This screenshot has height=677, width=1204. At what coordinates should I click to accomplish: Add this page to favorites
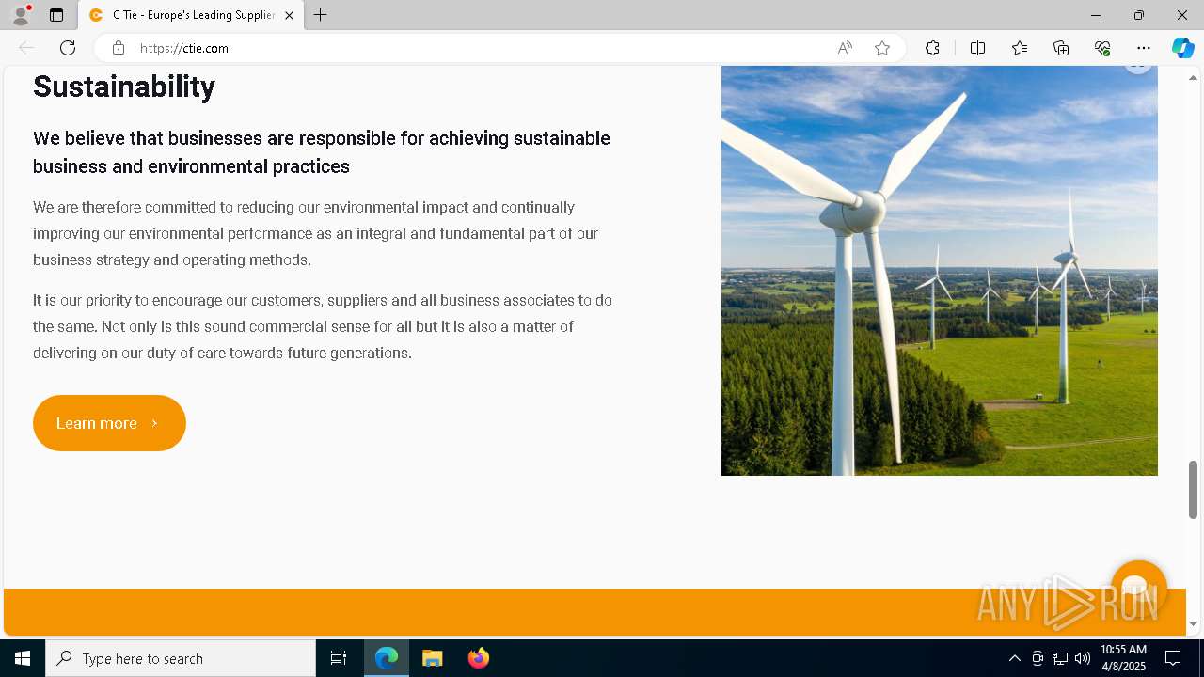[x=882, y=48]
